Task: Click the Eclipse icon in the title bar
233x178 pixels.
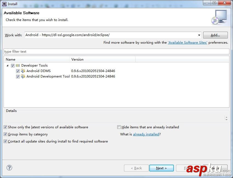Action: tap(4, 4)
